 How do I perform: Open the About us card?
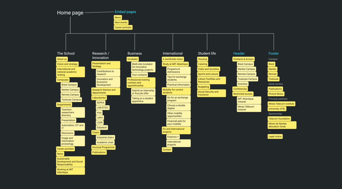pyautogui.click(x=62, y=59)
